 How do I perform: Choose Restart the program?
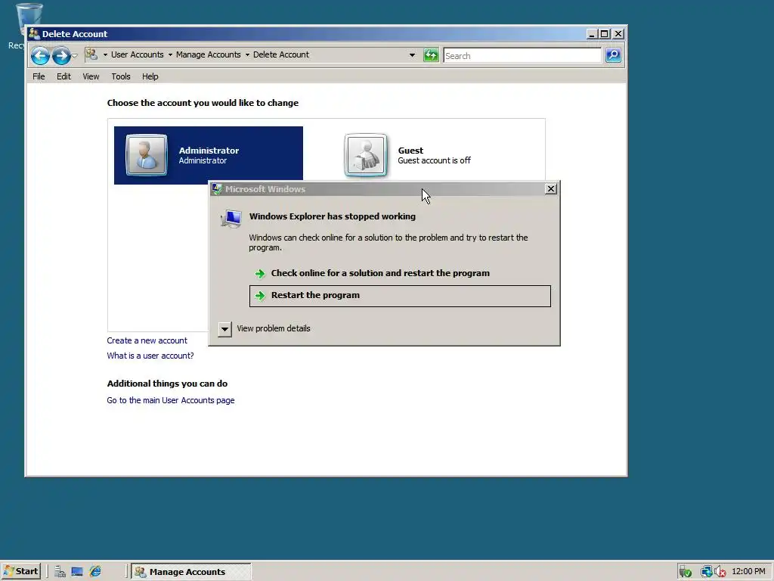coord(400,296)
